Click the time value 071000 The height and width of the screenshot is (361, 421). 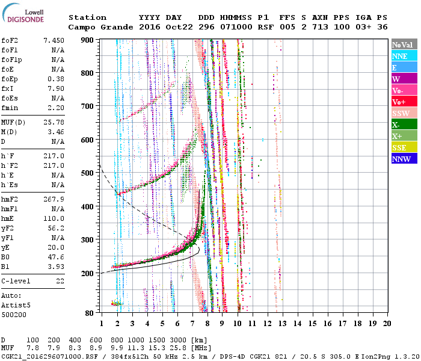236,27
